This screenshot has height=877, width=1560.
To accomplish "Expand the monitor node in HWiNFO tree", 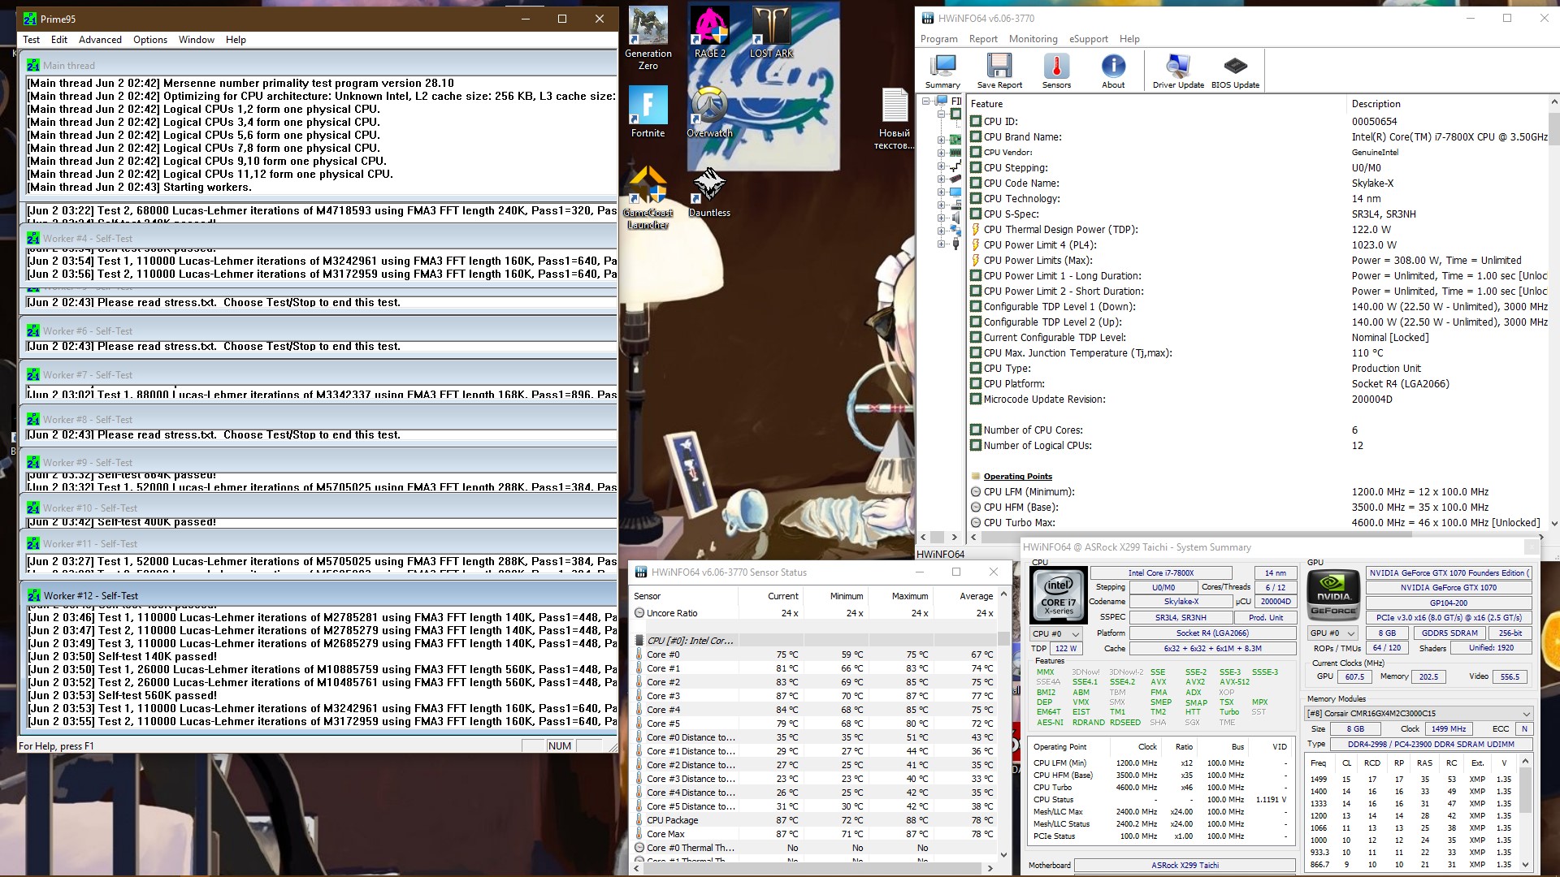I will (941, 192).
